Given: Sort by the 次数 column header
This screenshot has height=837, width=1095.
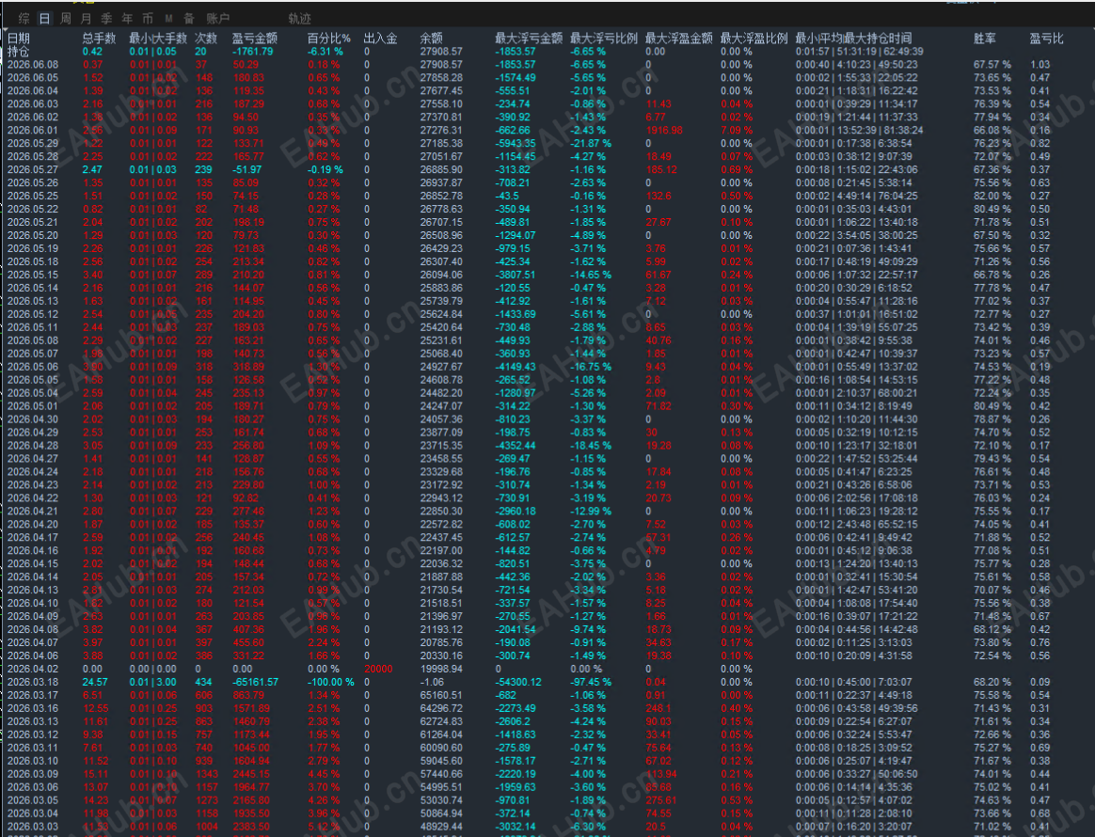Looking at the screenshot, I should pyautogui.click(x=206, y=39).
